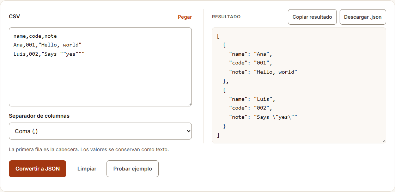Click the CSV line starting with Ana,001
Viewport: 395px width, 192px height.
(47, 45)
